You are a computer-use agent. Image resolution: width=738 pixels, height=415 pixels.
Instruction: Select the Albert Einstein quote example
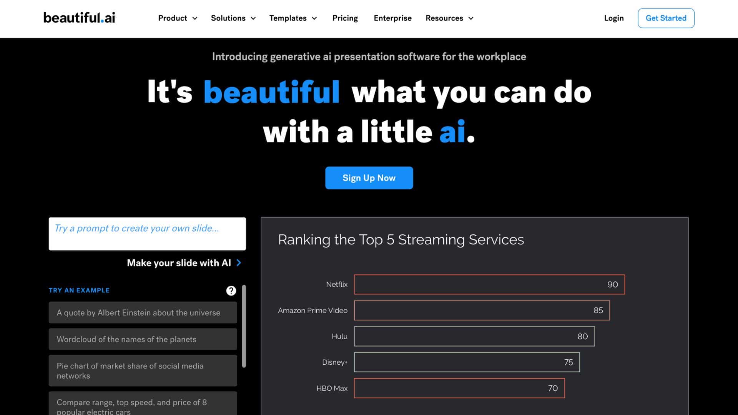point(143,312)
